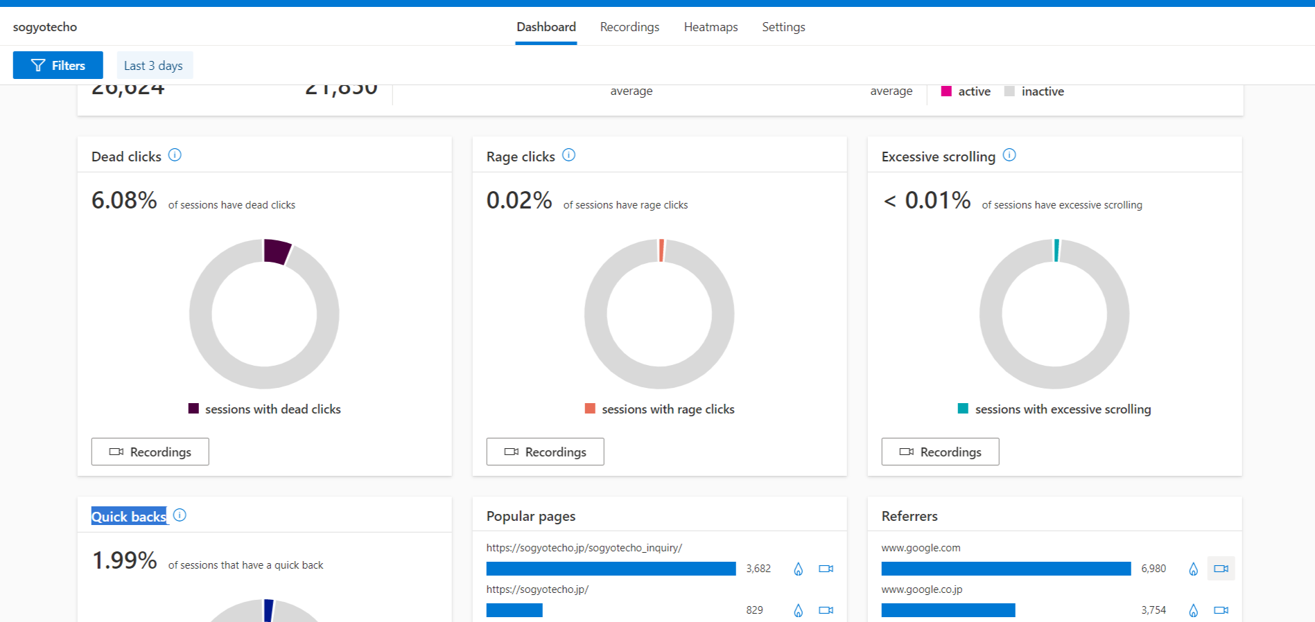
Task: Switch to the Recordings tab
Action: [629, 27]
